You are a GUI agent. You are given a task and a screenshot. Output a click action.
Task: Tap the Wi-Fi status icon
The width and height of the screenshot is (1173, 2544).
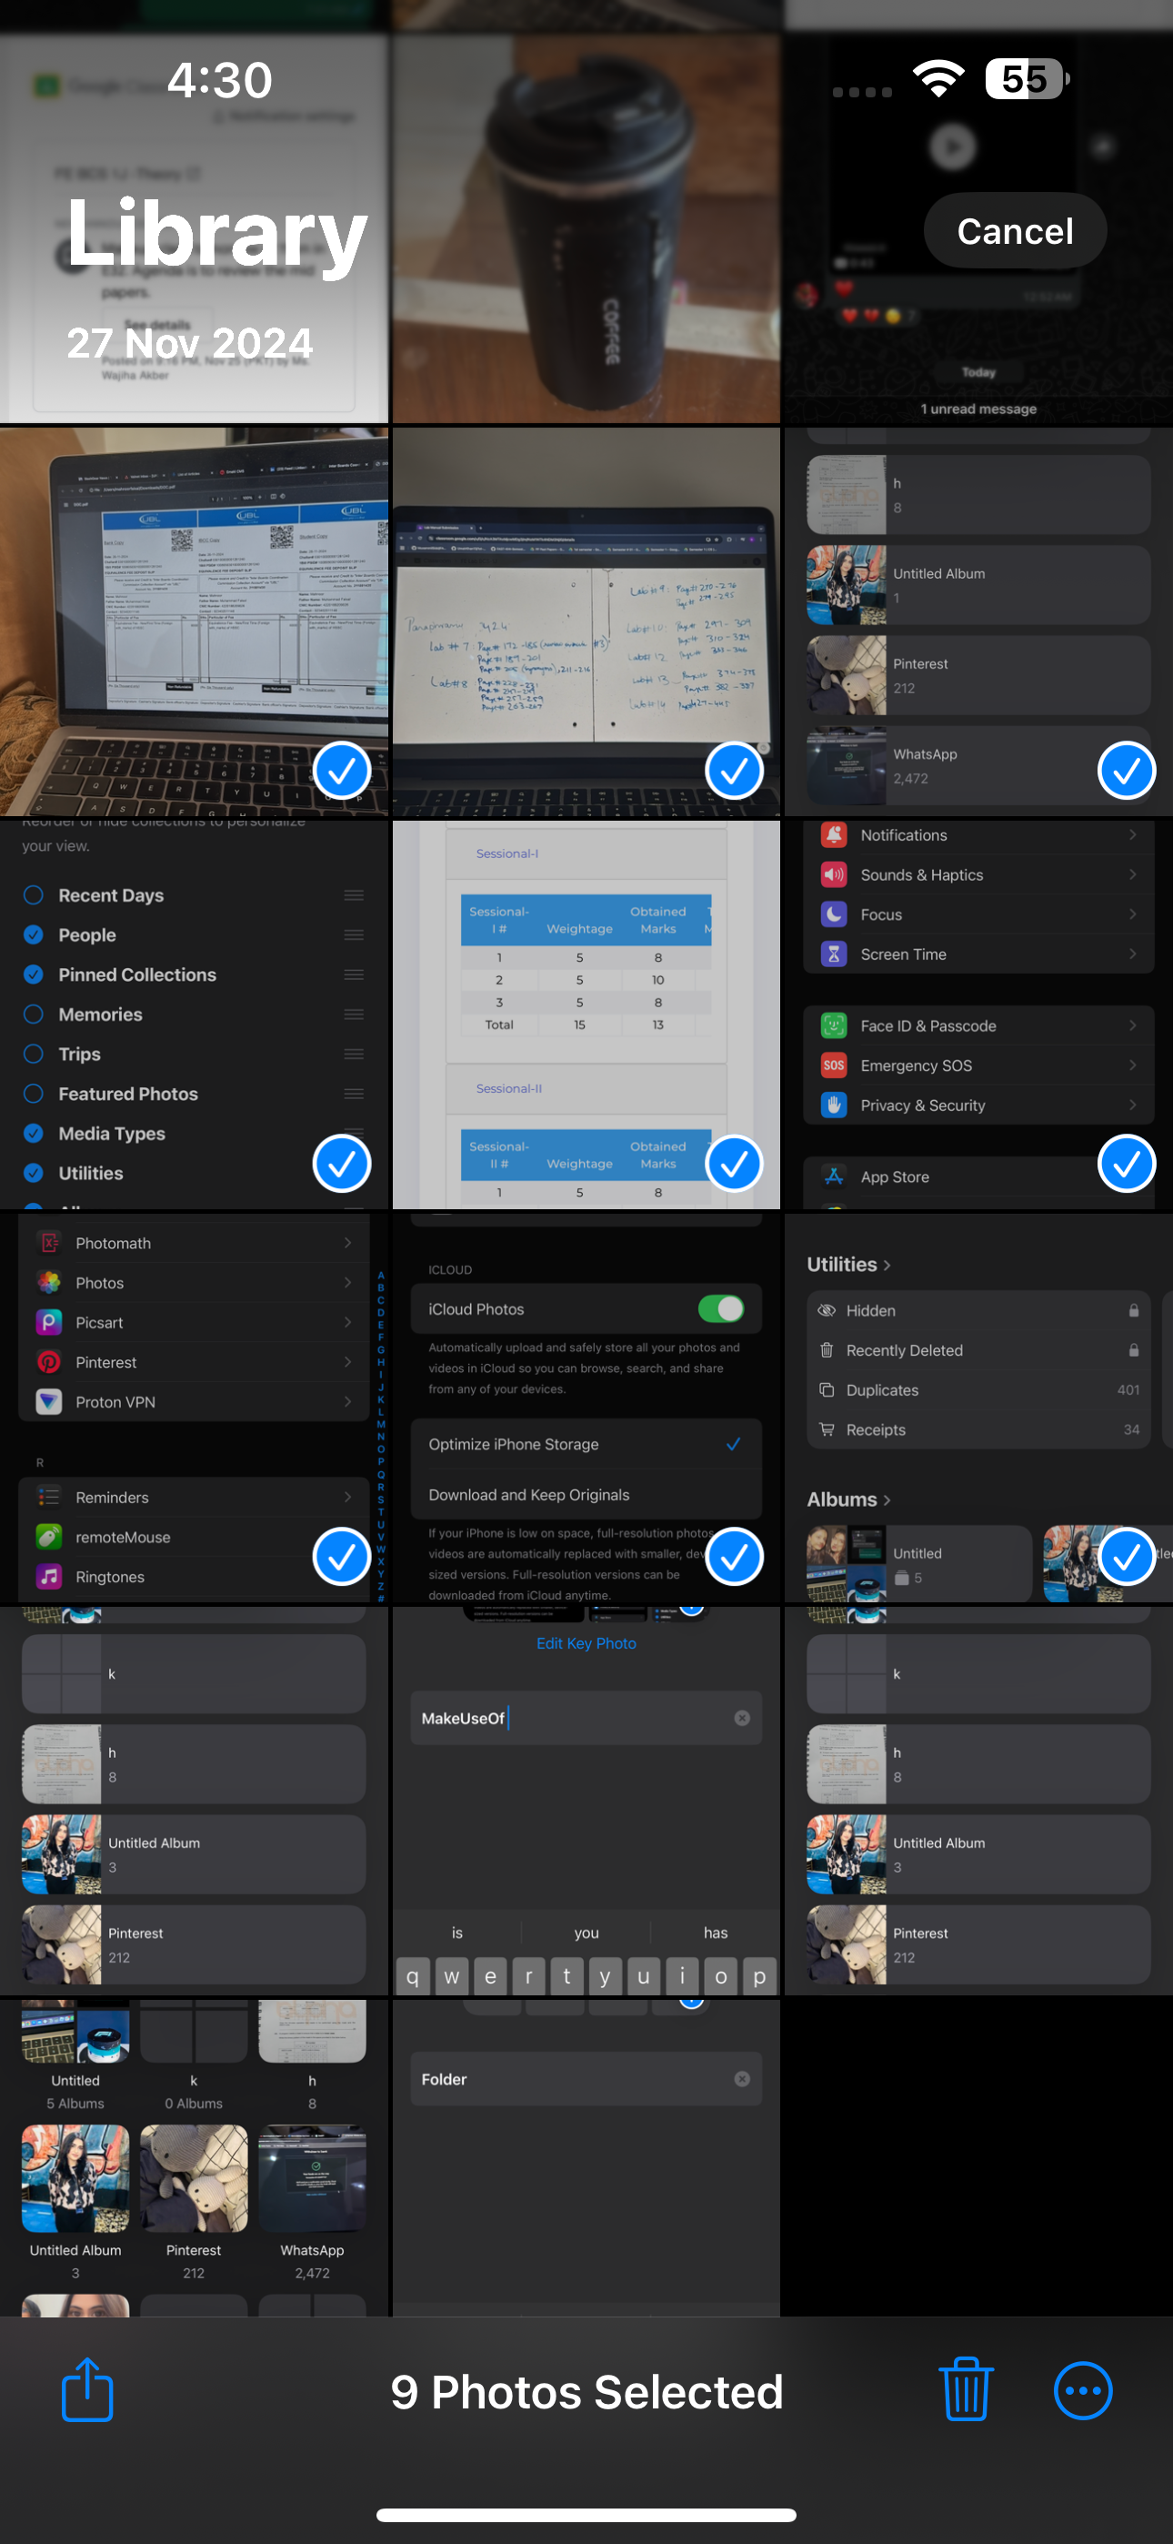[938, 78]
